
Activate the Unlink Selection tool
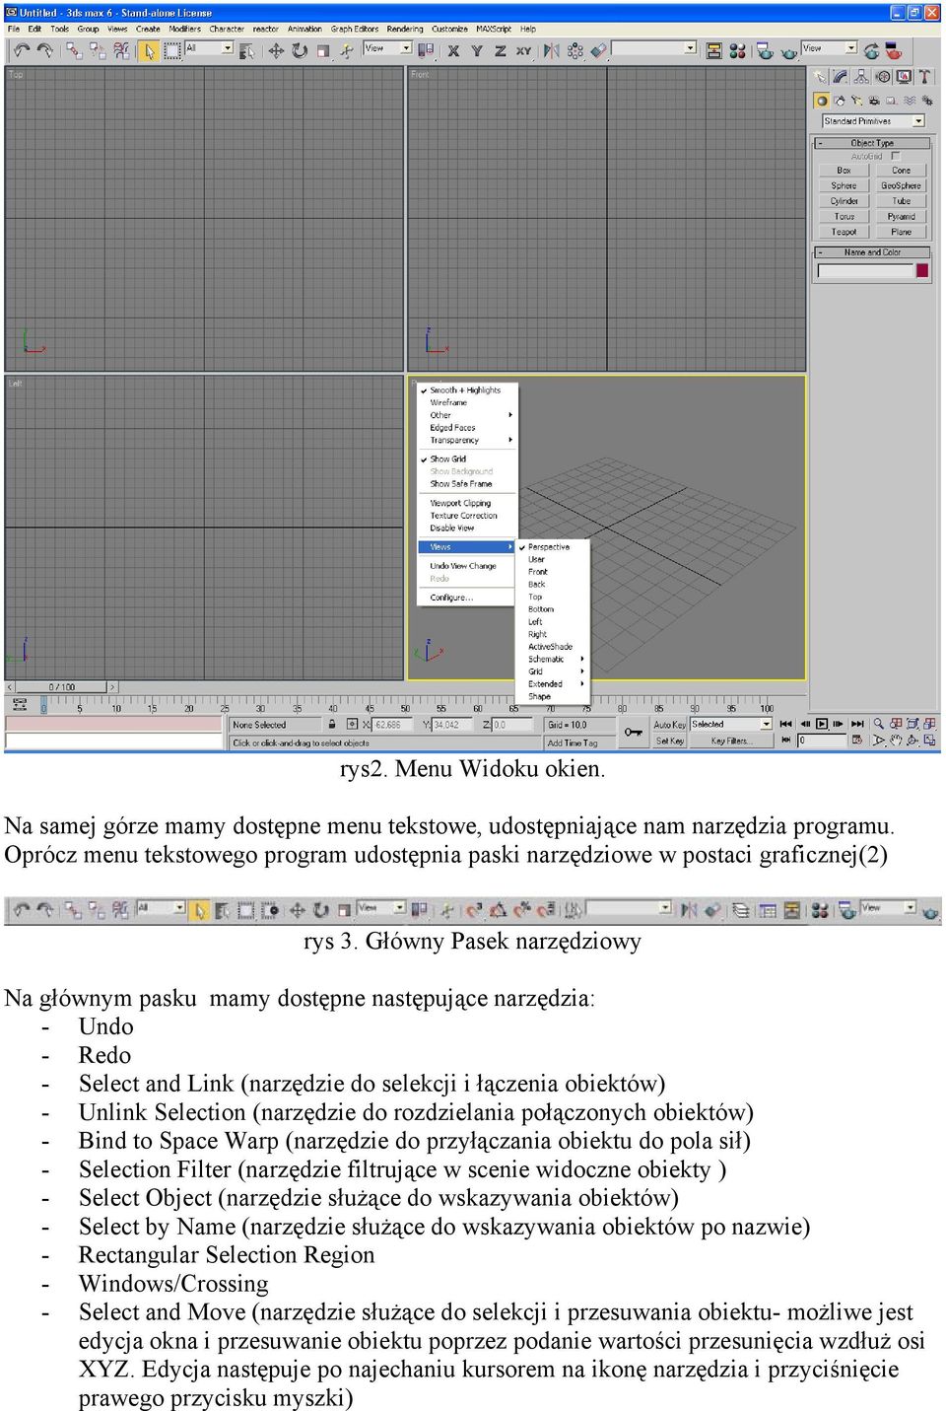point(98,49)
